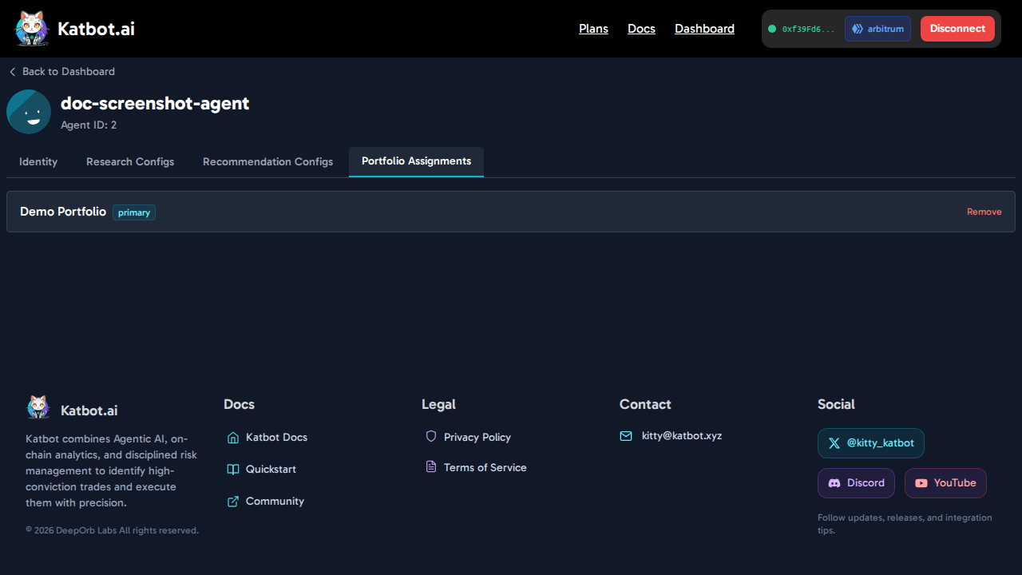Click the Katbot cat logo in header
This screenshot has width=1022, height=575.
(x=32, y=29)
